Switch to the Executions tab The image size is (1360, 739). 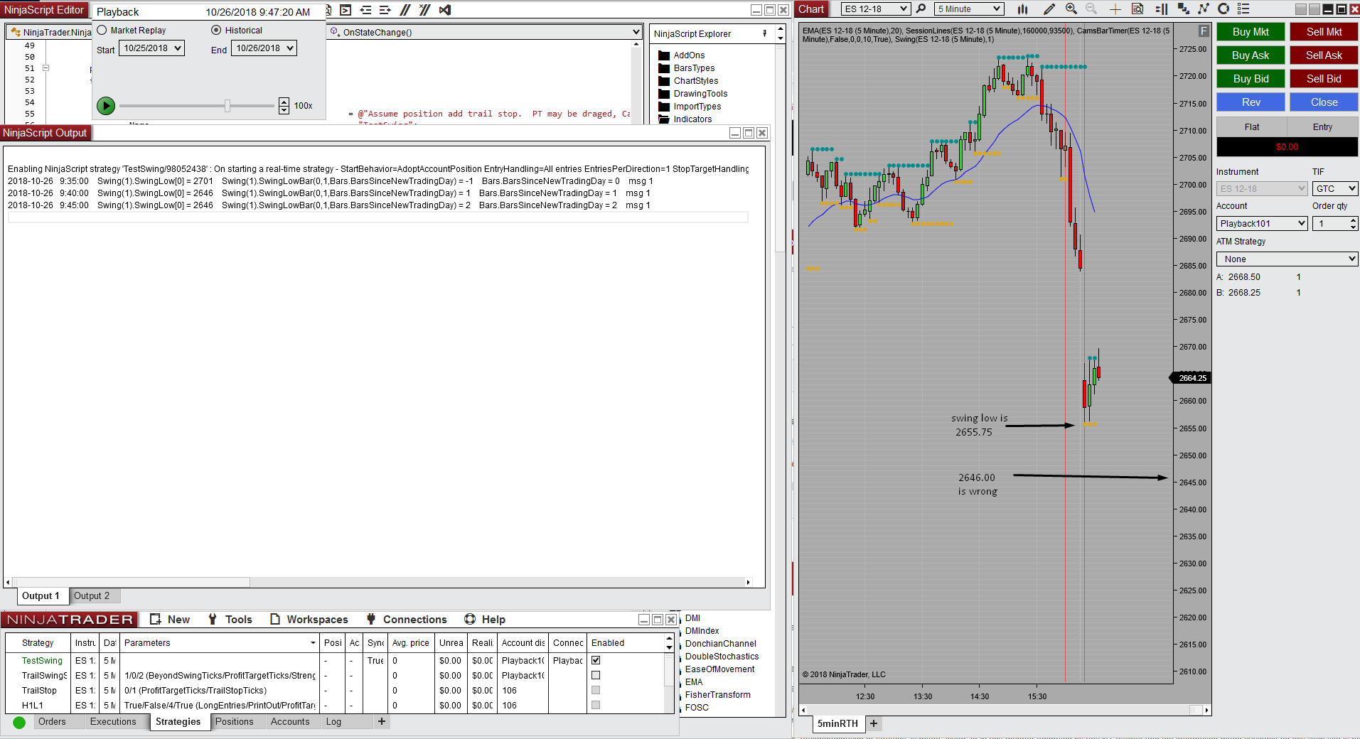pos(113,722)
